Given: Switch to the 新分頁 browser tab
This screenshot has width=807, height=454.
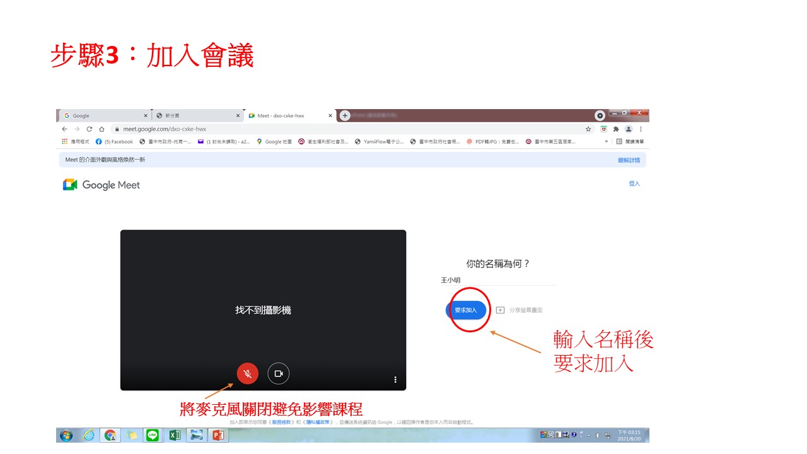Looking at the screenshot, I should click(x=197, y=116).
